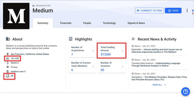Click the organization folder icon above Medium
This screenshot has width=194, height=97.
pos(33,6)
